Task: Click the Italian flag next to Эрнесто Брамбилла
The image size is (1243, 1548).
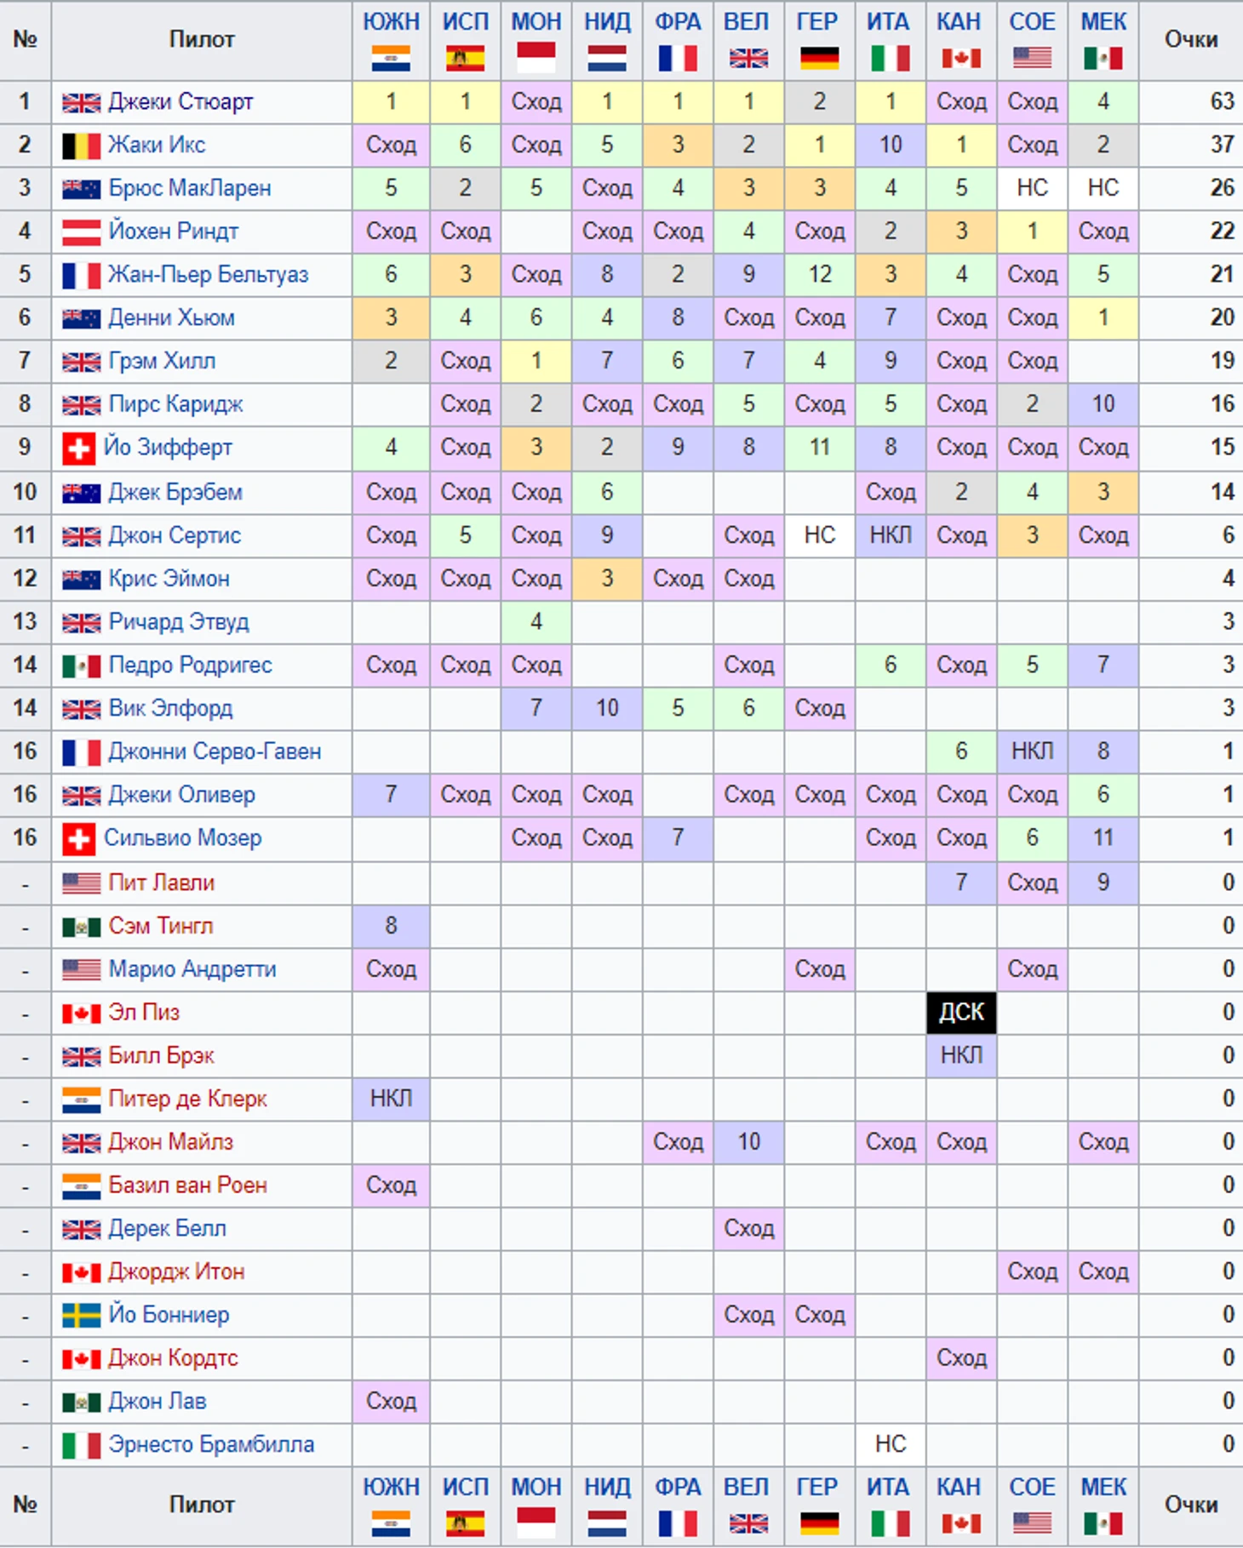Action: click(82, 1445)
